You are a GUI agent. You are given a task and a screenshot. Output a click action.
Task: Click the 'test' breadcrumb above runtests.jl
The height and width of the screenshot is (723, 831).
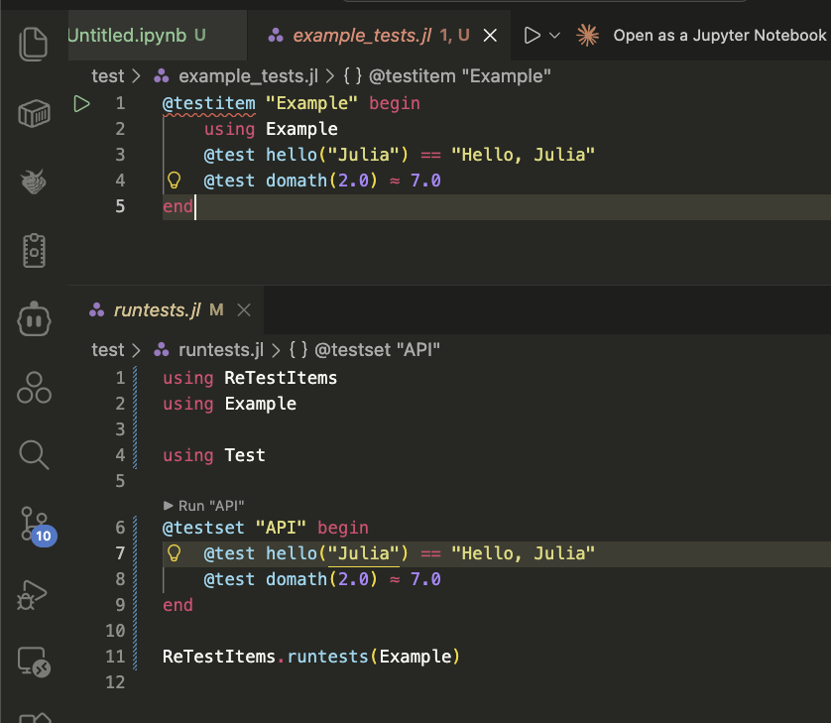107,350
